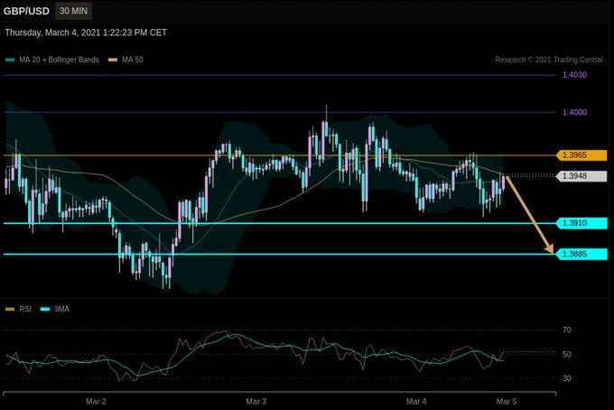
Task: Click the RSI 50 axis value
Action: (x=567, y=354)
